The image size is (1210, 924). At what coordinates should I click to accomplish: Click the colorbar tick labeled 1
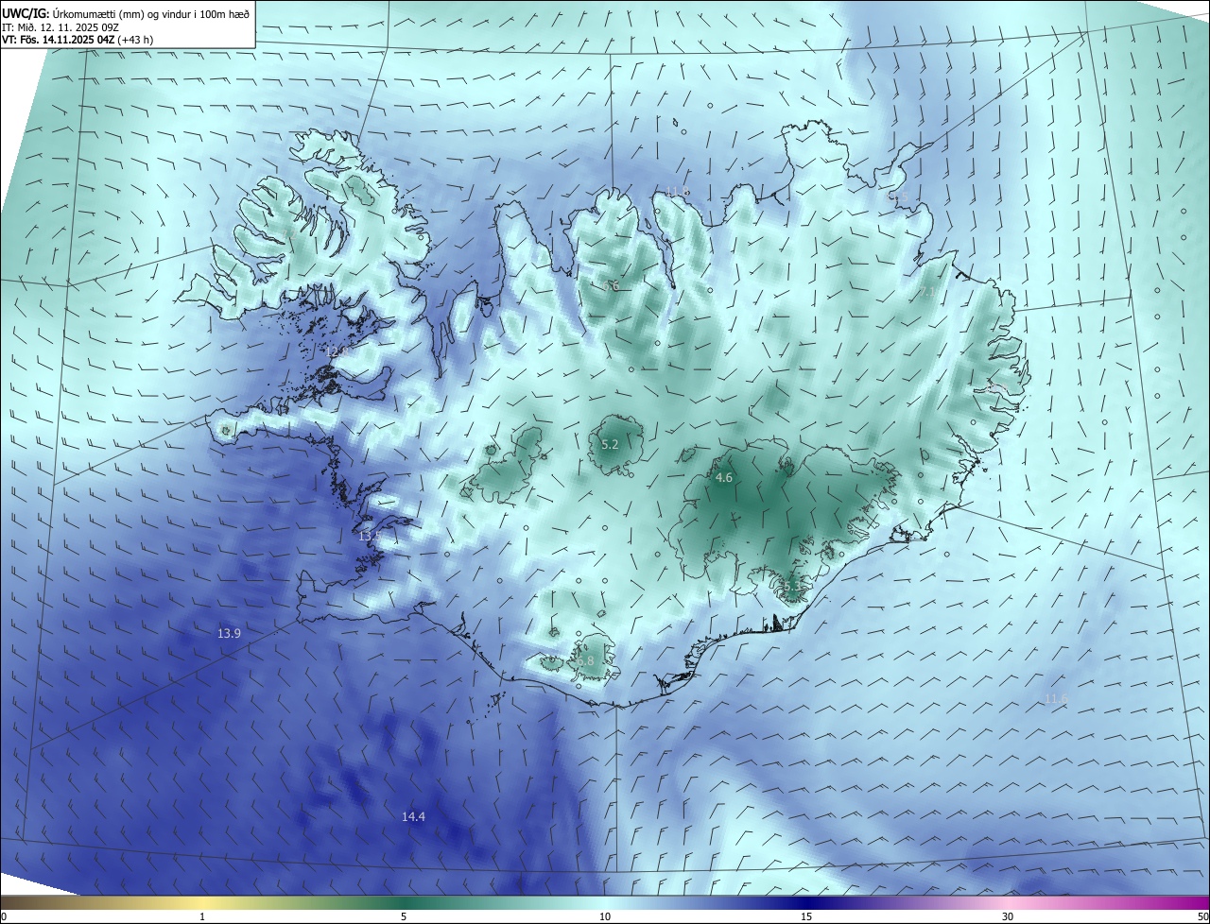(202, 916)
